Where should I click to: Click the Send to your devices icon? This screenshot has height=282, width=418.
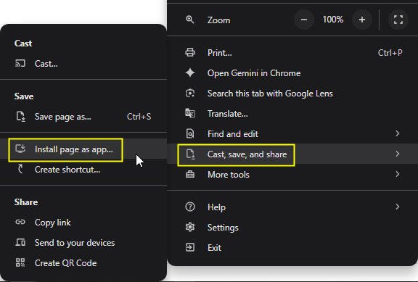(20, 242)
